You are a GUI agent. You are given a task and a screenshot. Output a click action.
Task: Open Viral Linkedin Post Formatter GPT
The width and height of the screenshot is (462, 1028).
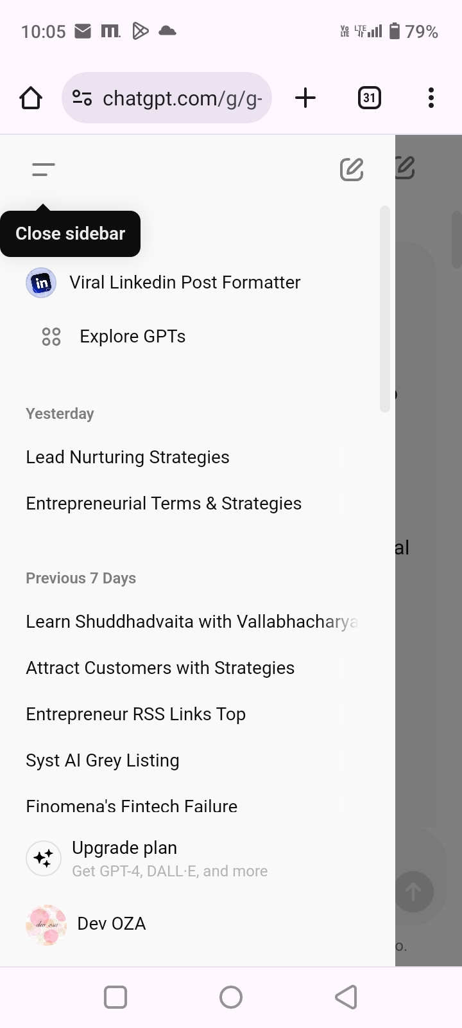pyautogui.click(x=185, y=283)
